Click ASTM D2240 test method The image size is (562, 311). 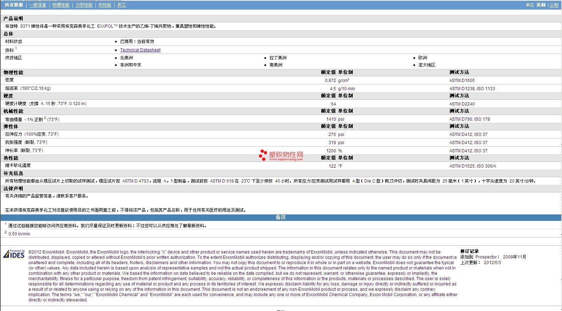[x=462, y=104]
